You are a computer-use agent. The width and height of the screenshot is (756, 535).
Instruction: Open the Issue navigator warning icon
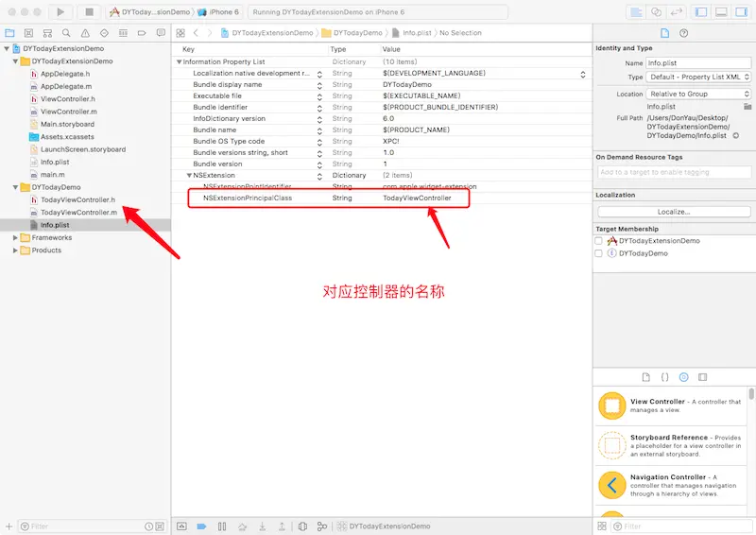coord(85,33)
